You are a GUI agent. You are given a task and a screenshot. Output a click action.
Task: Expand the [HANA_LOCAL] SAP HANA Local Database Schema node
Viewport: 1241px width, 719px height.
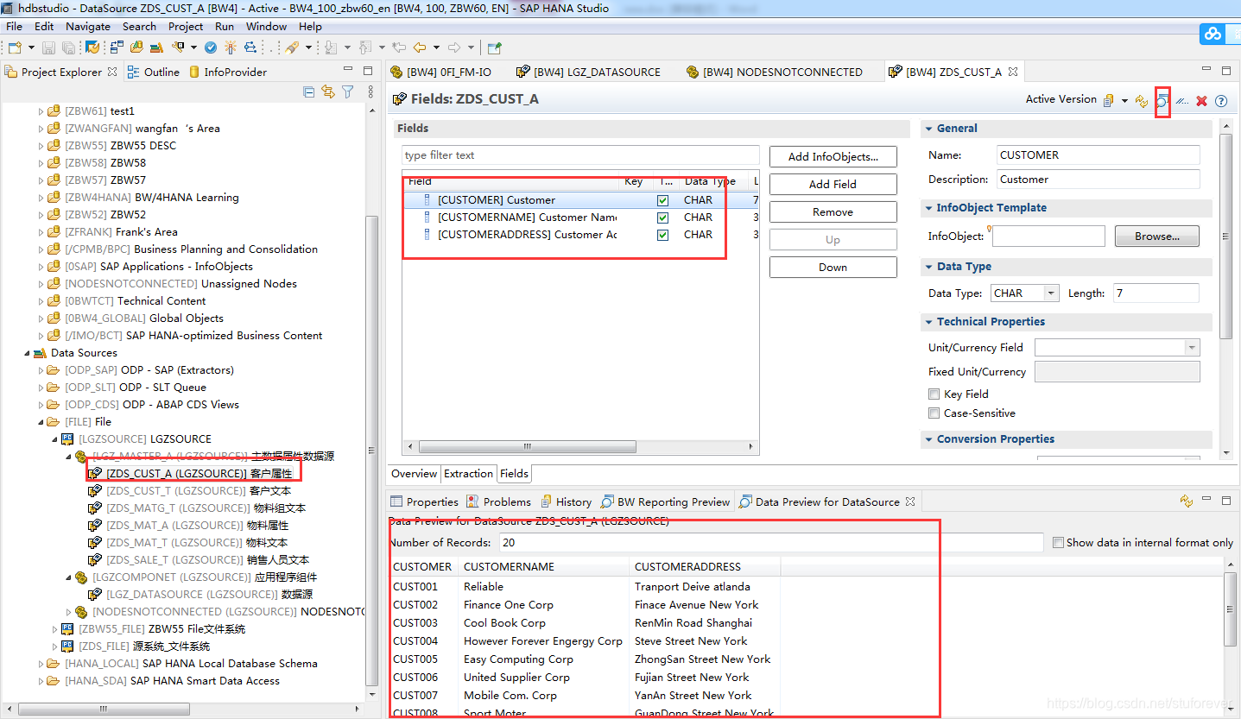point(41,664)
